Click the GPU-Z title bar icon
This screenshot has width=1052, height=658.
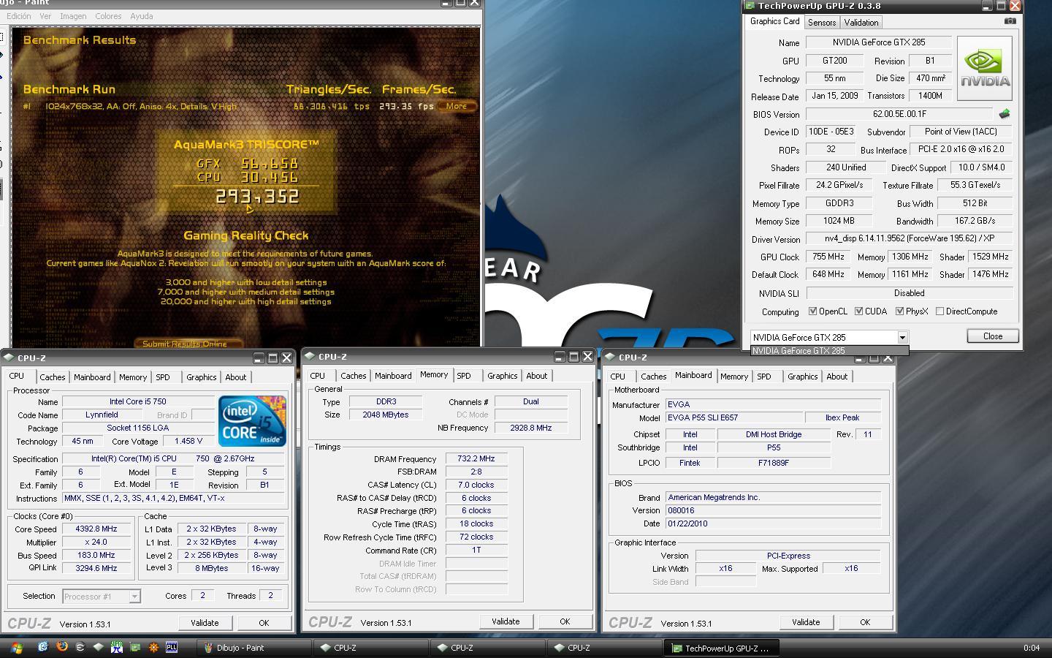point(750,6)
